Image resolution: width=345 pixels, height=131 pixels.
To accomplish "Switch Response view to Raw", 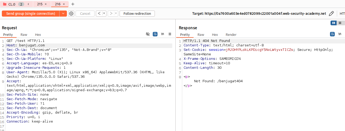I will pos(201,35).
